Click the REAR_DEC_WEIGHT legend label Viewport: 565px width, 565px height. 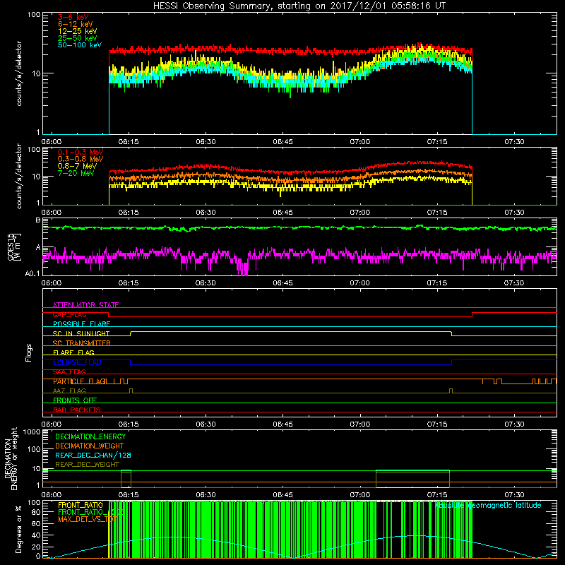pyautogui.click(x=87, y=465)
